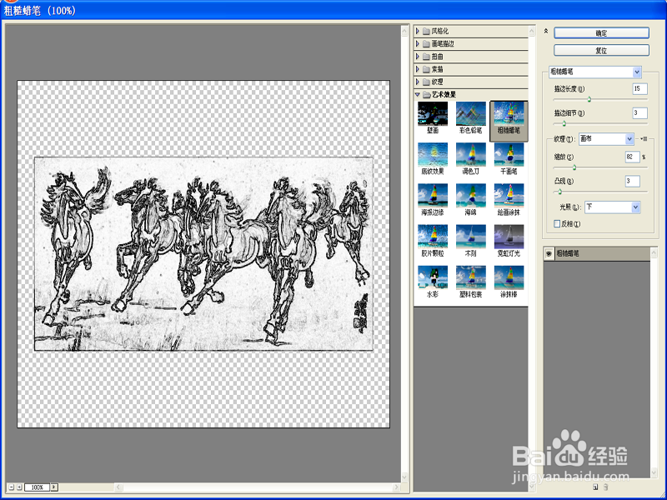Screen dimensions: 667x500
Task: Open the texture load flyout menu icon
Action: point(644,139)
